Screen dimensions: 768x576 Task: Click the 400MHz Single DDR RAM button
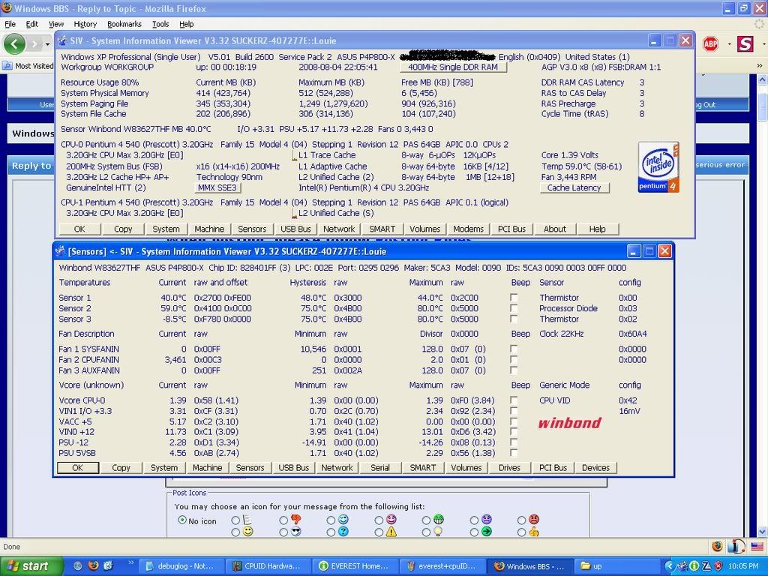[453, 67]
